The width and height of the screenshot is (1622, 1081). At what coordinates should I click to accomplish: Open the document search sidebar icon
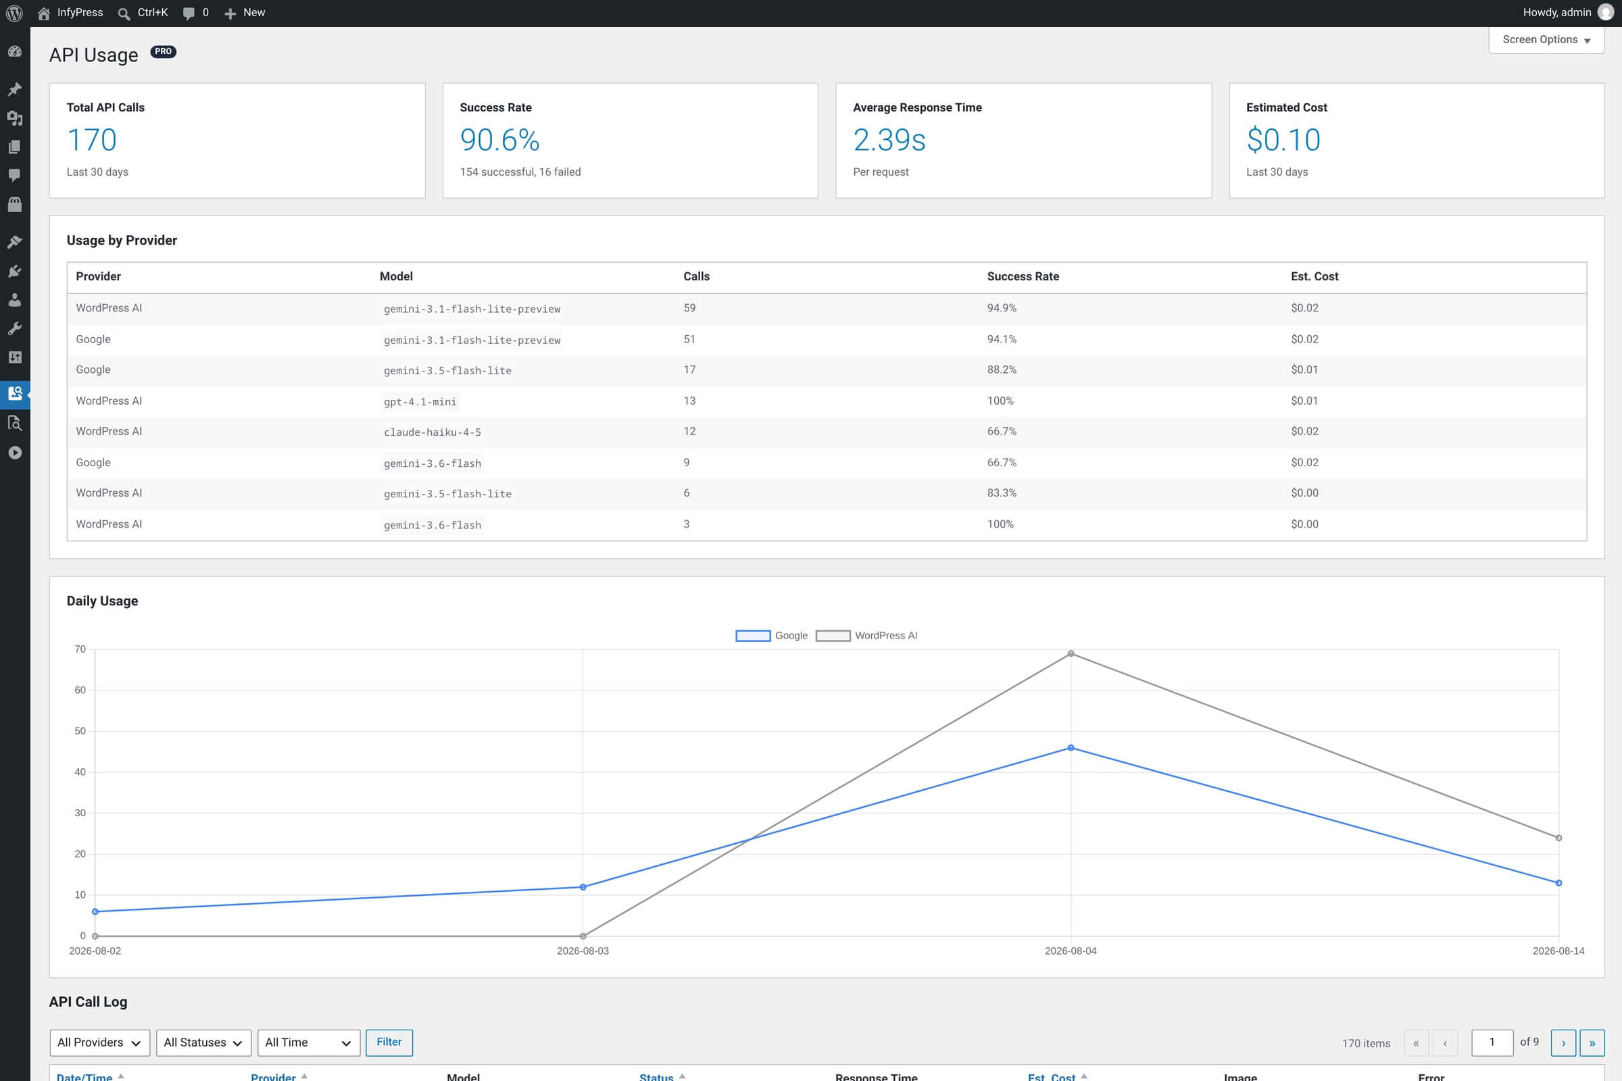(x=14, y=424)
